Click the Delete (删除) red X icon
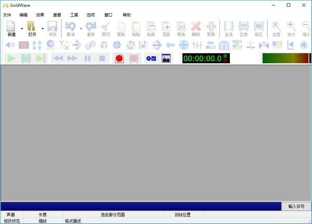Viewport: 312px width, 224px height. pos(196,26)
